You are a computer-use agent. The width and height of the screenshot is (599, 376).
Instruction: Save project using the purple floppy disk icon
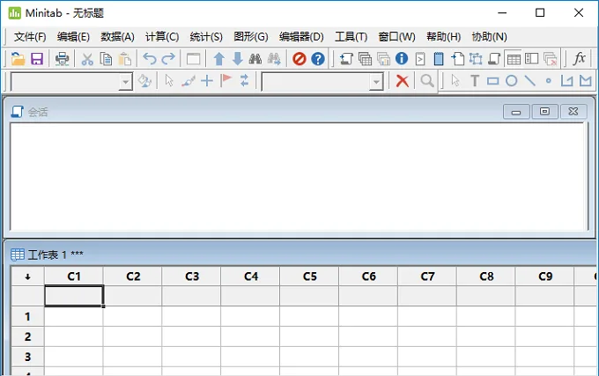tap(37, 59)
